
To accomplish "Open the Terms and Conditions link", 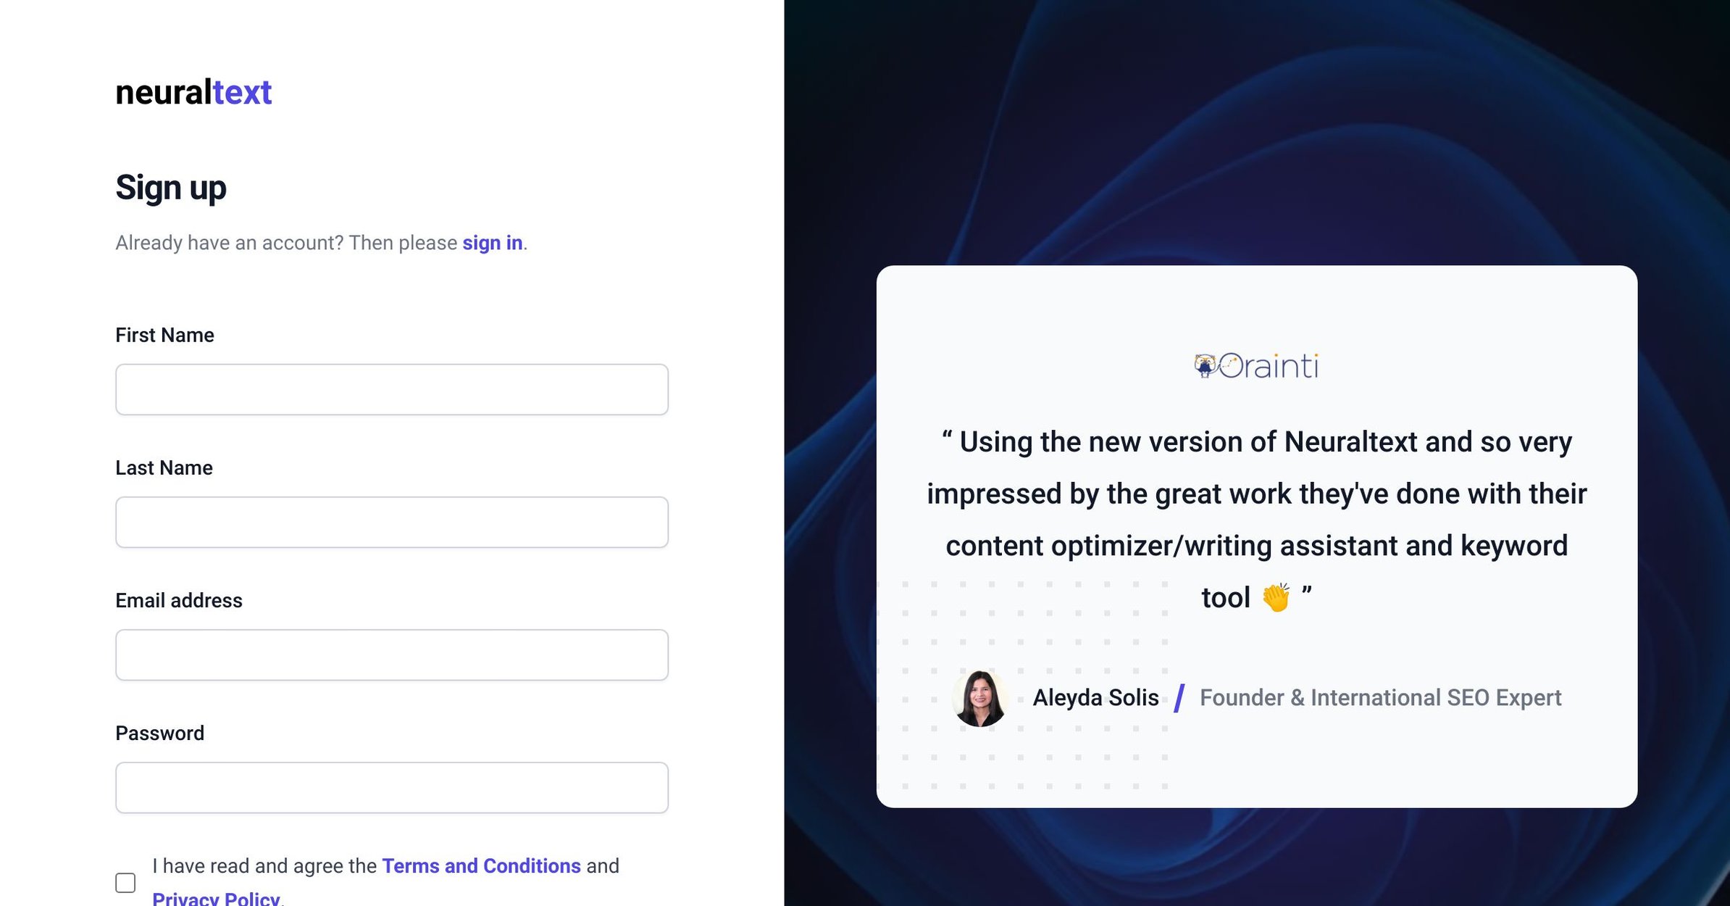I will pyautogui.click(x=481, y=865).
